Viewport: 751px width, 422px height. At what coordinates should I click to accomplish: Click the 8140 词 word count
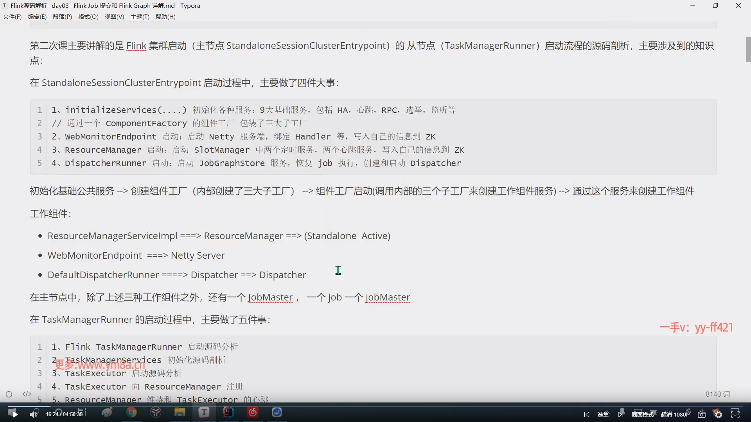717,394
